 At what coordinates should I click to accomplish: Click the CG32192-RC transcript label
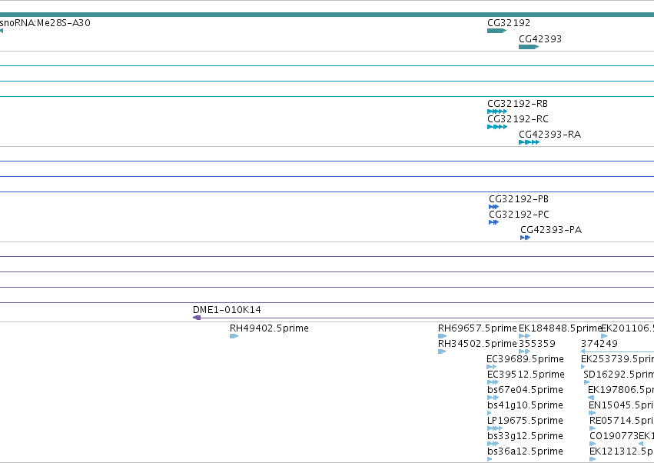518,118
